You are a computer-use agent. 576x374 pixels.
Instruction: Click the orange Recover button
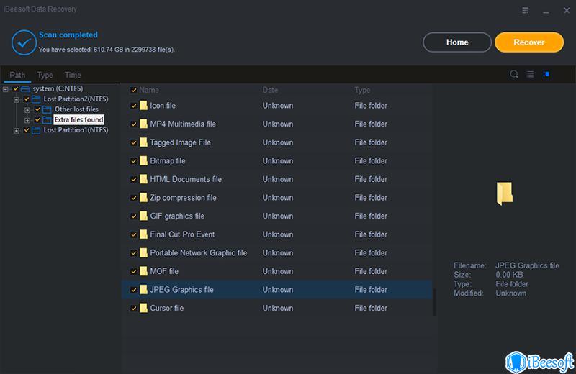tap(528, 42)
